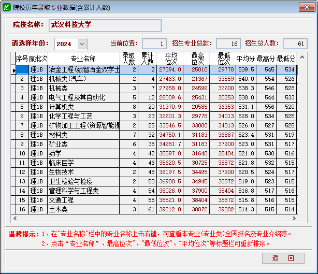This screenshot has width=318, height=274.
Task: Click the 最高分 column header
Action: [x=266, y=59]
